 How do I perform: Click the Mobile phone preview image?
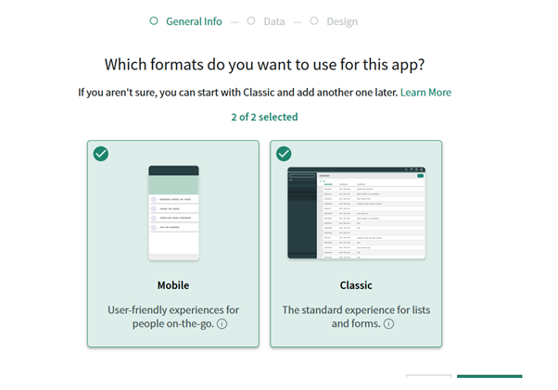pos(173,212)
